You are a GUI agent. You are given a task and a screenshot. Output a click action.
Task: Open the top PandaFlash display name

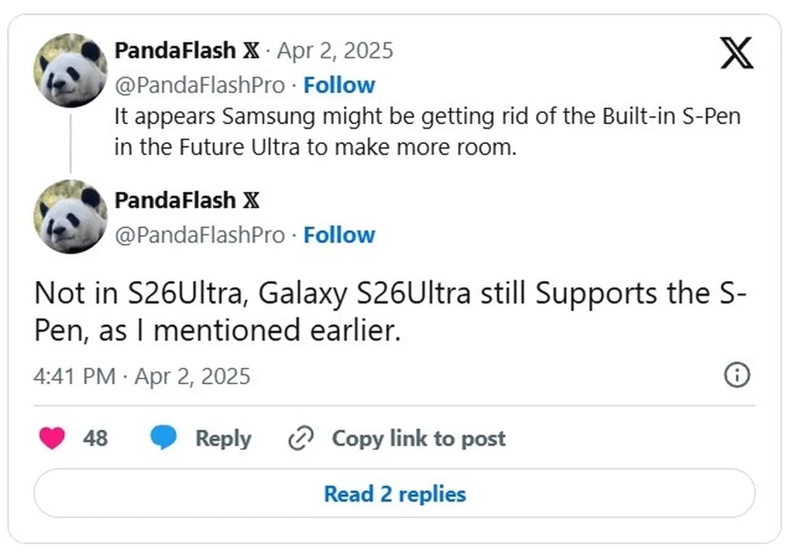tap(175, 50)
